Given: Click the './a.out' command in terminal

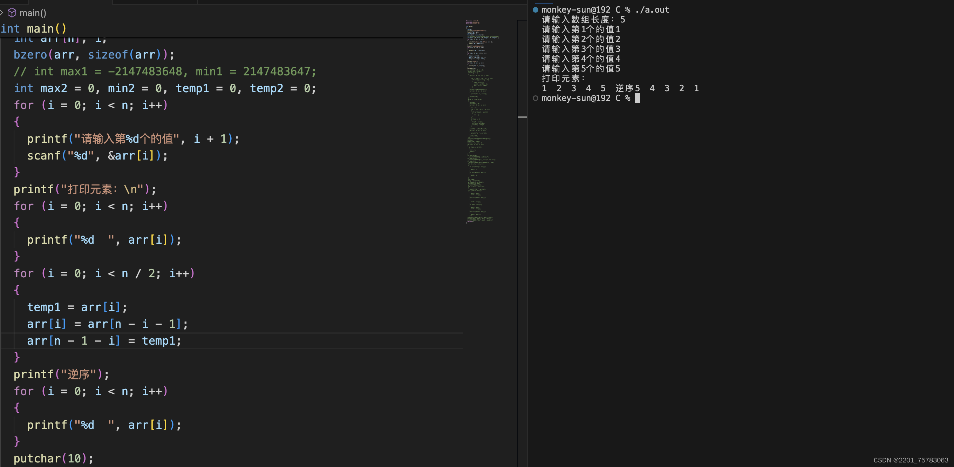Looking at the screenshot, I should coord(652,10).
